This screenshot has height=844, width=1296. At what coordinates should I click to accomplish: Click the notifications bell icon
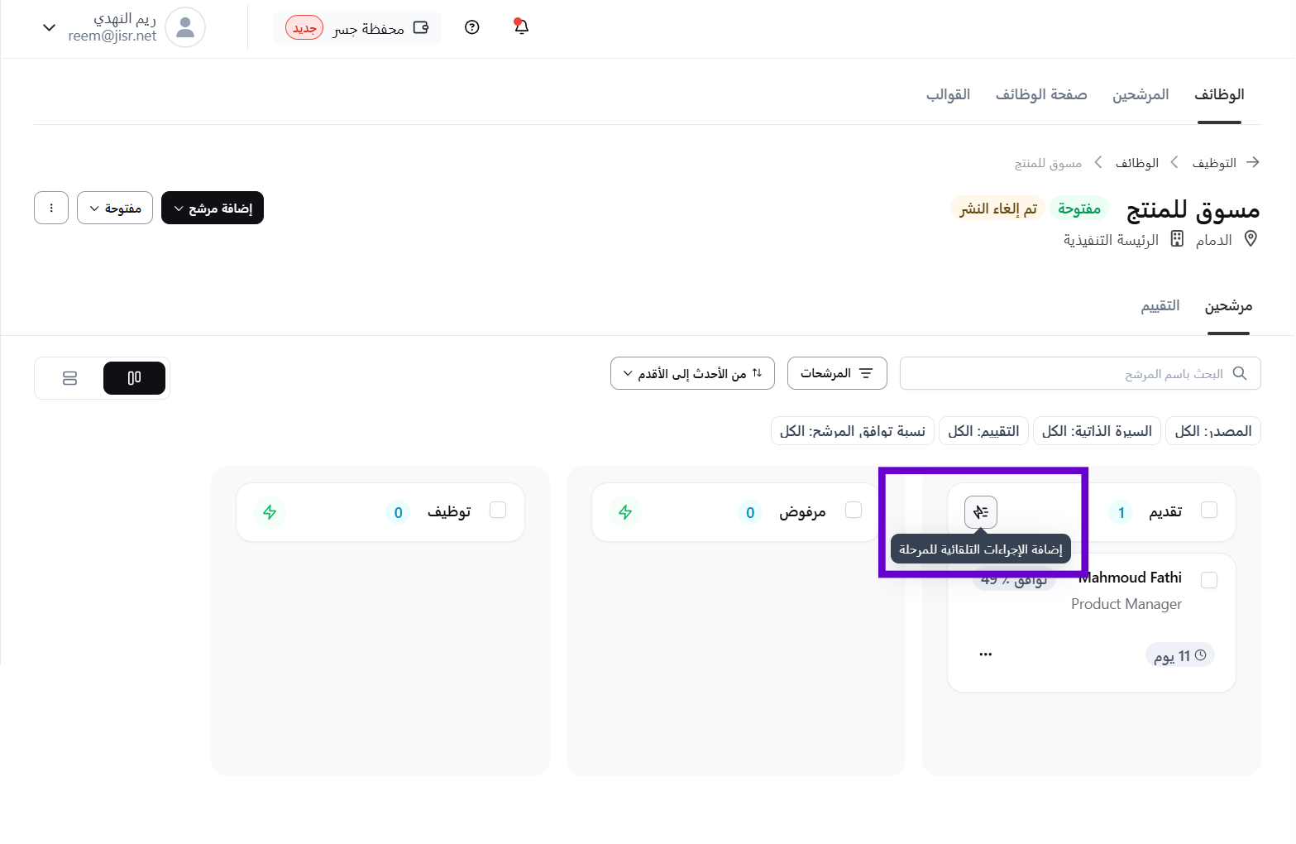(521, 27)
